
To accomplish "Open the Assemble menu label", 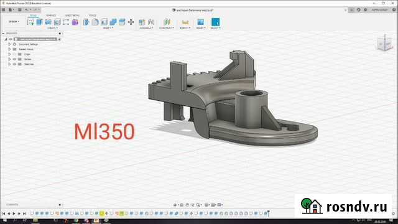I will point(147,28).
